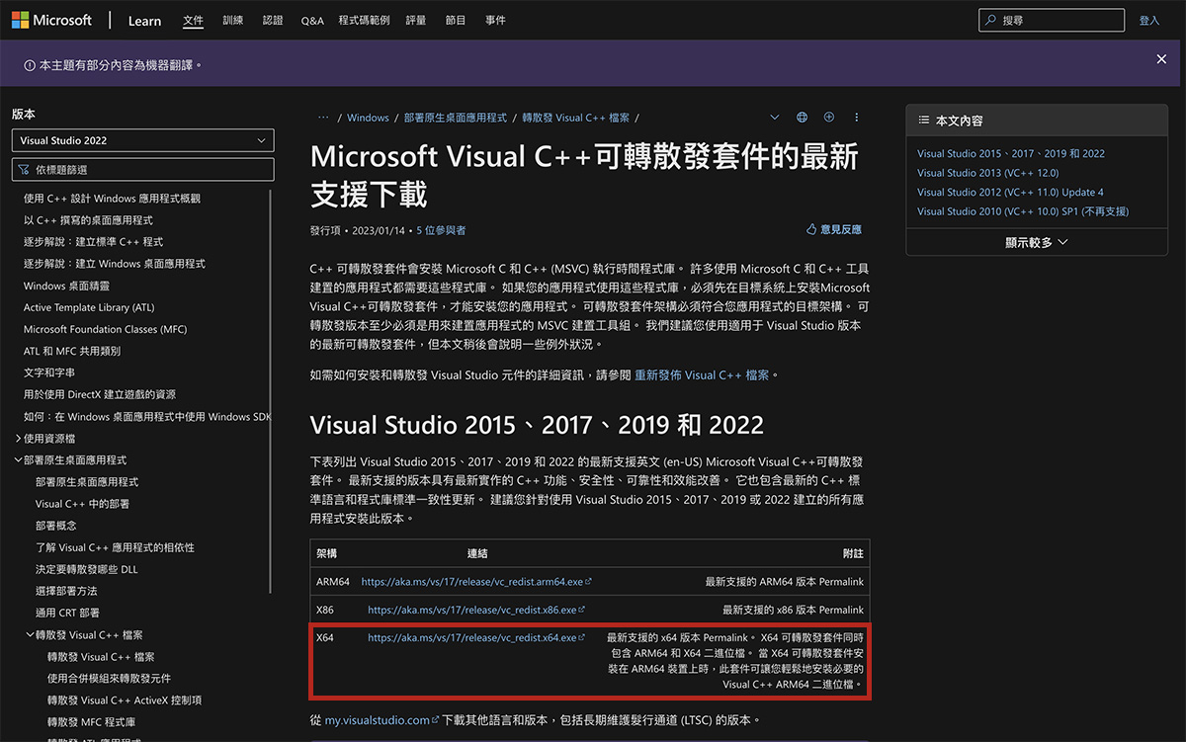Open Active Template Library (ATL) entry
Screen dimensions: 1186x742
coord(89,307)
